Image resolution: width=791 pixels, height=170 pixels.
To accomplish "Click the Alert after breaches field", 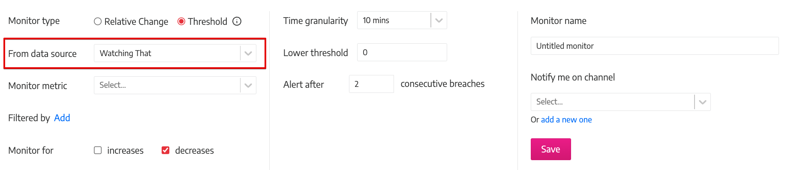I will pos(371,84).
